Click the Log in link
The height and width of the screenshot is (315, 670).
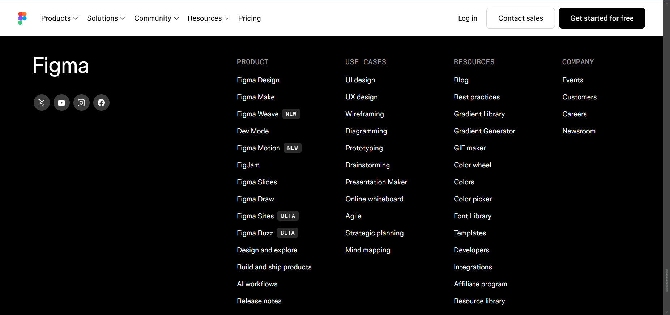(x=468, y=18)
